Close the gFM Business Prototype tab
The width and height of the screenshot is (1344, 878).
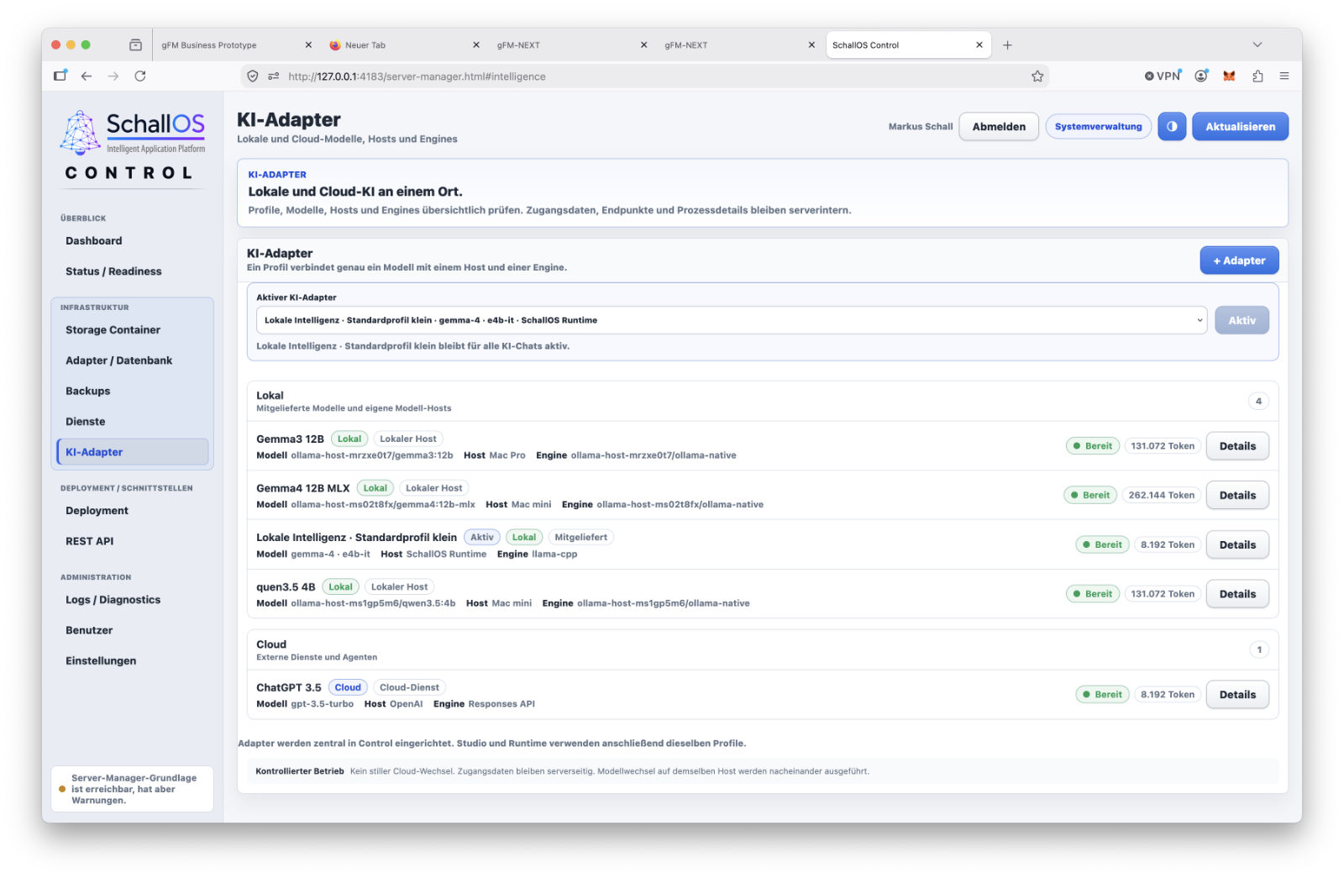click(x=308, y=45)
